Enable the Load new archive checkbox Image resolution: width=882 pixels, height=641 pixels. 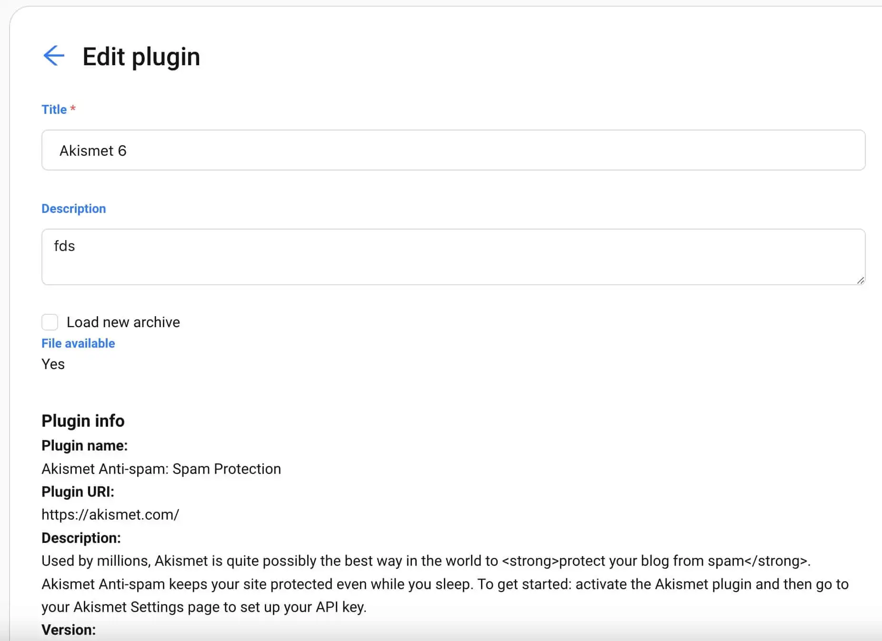click(50, 322)
